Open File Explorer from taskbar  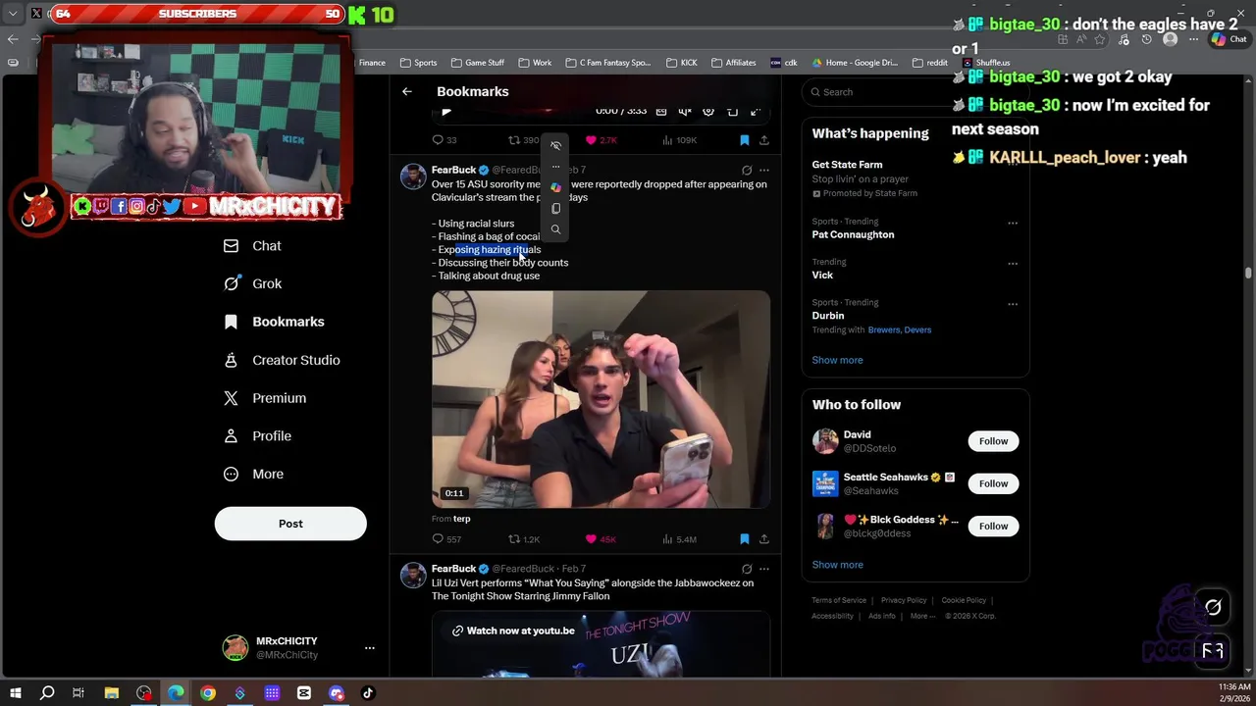click(112, 693)
